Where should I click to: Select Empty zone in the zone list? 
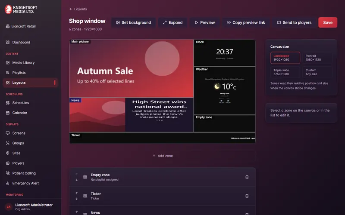click(x=163, y=177)
